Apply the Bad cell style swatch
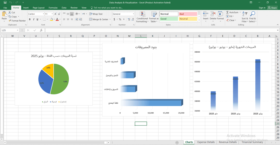 click(x=188, y=14)
